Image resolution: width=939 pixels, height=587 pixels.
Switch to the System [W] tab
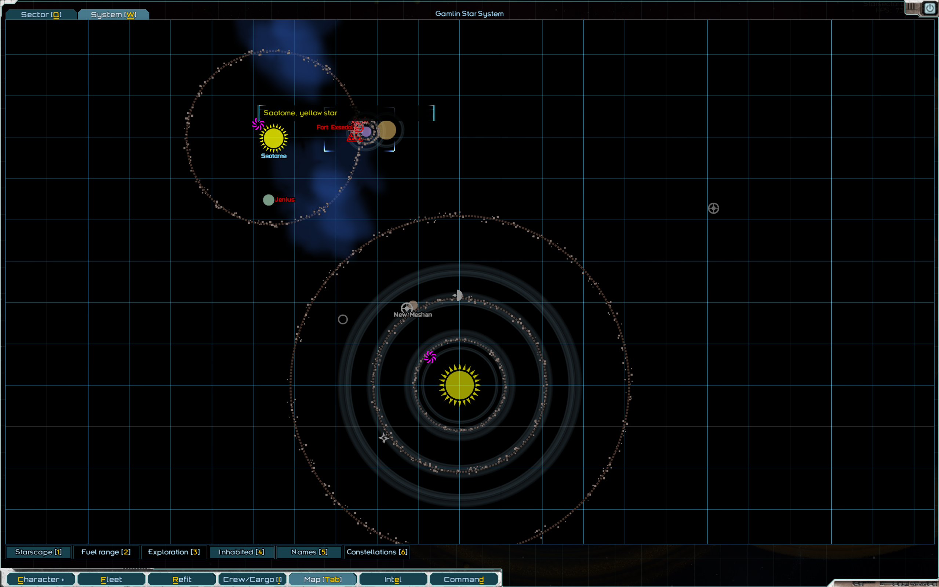click(113, 15)
